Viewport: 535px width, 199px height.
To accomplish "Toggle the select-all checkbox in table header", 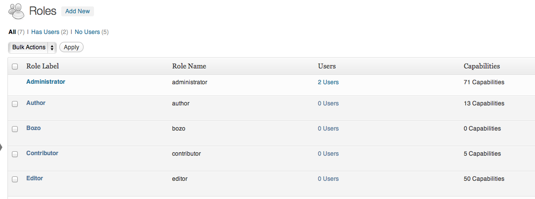I will tap(15, 66).
